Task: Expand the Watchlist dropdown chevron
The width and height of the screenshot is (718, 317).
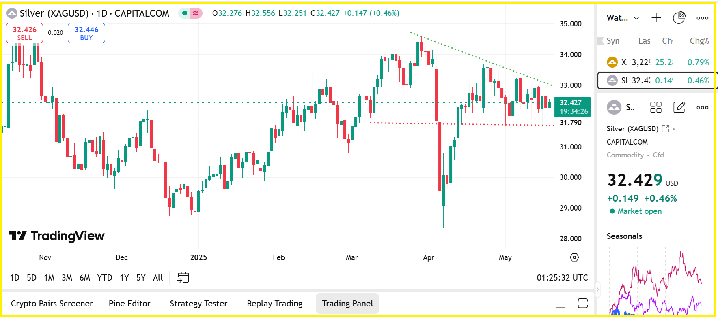Action: tap(636, 18)
